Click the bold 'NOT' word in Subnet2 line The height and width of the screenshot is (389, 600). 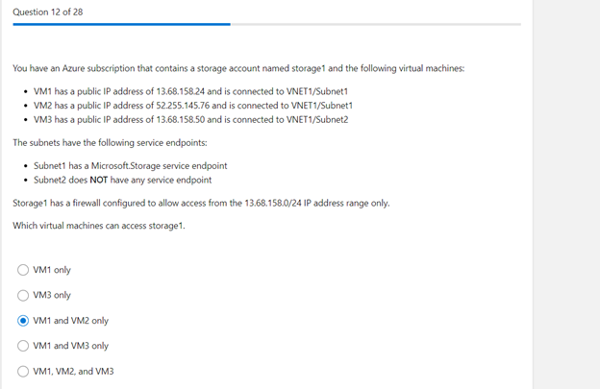(x=99, y=180)
